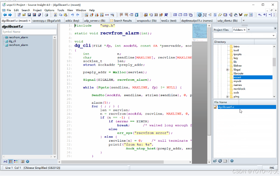The image size is (280, 176).
Task: Tile windows with the four-pane grid icon
Action: pyautogui.click(x=175, y=15)
